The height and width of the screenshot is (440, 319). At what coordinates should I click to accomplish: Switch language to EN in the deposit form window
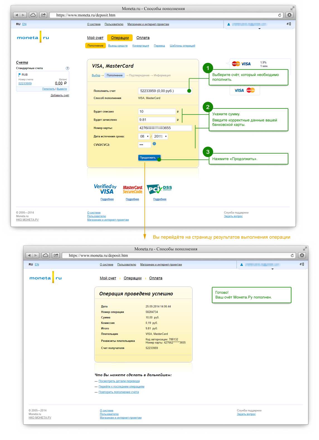click(x=24, y=24)
